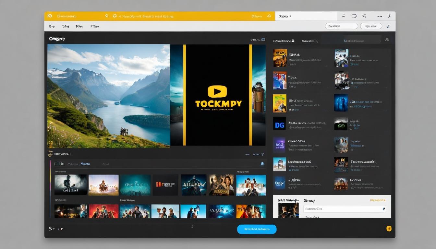Viewport: 436px width, 249px height.
Task: Click the app logo icon in the yellow title bar
Action: coord(50,16)
